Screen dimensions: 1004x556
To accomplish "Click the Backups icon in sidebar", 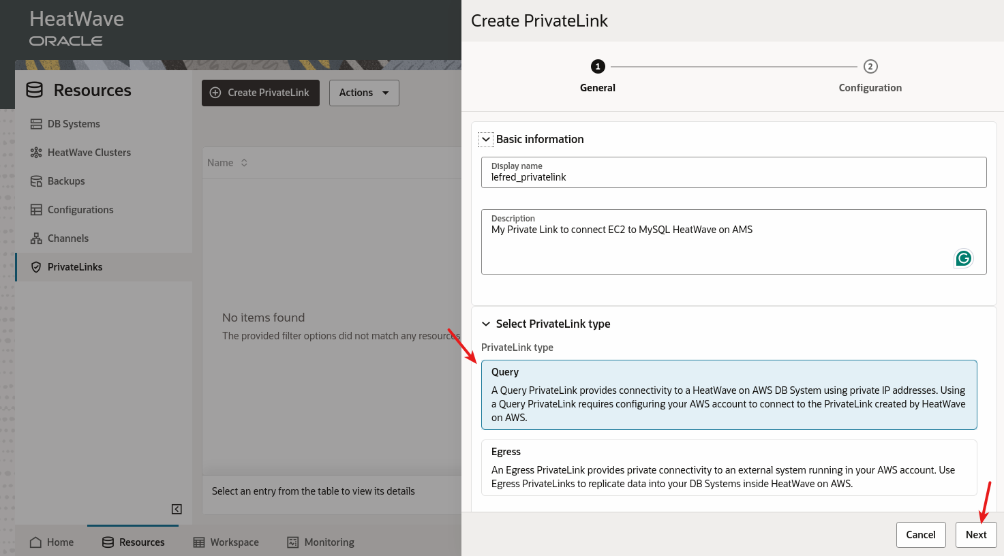I will tap(36, 181).
